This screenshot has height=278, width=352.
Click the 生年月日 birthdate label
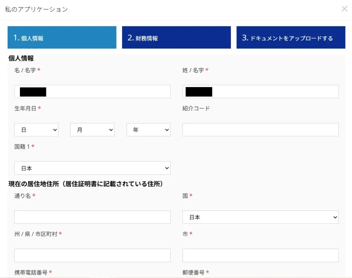(24, 108)
